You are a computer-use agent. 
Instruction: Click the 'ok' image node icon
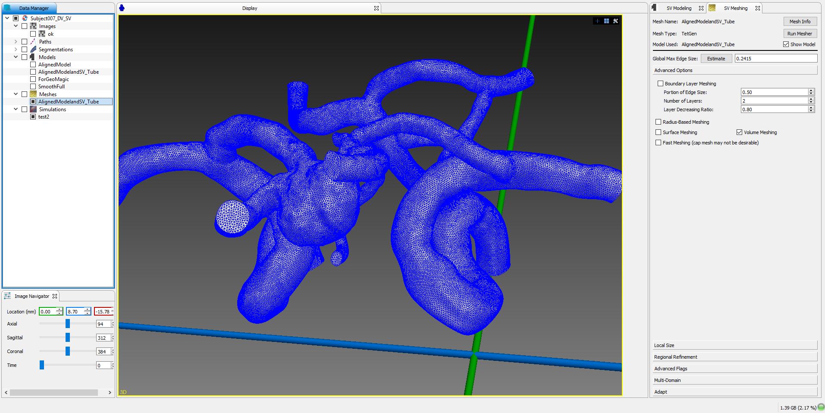coord(42,34)
